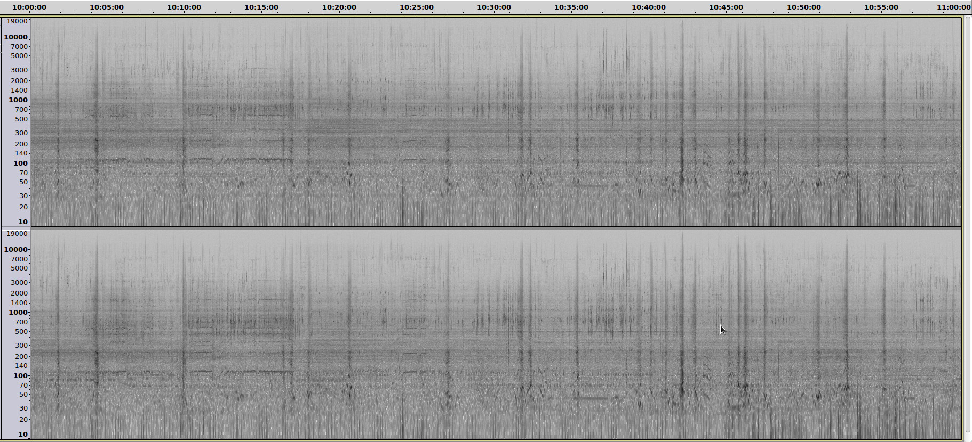Click the 10:25:00 label on the ruler
This screenshot has width=972, height=442.
pyautogui.click(x=417, y=7)
